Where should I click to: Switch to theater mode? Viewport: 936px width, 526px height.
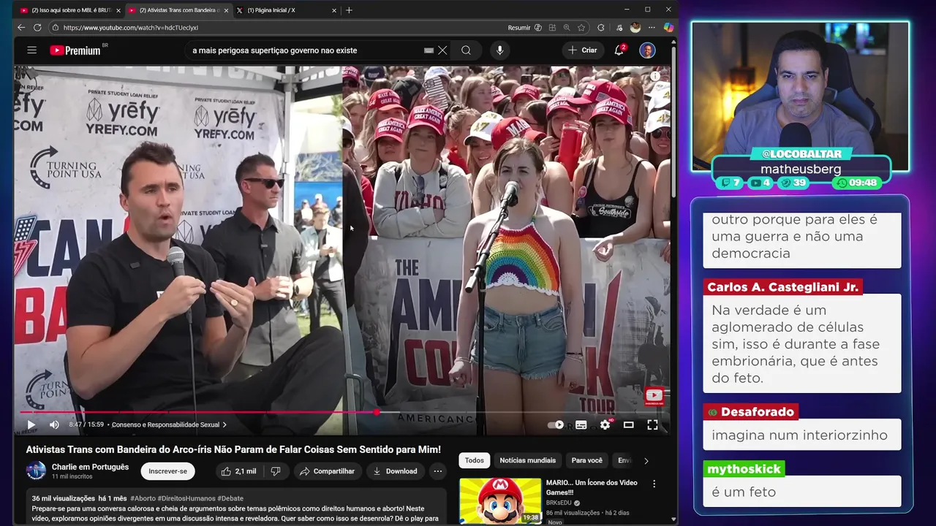click(628, 424)
